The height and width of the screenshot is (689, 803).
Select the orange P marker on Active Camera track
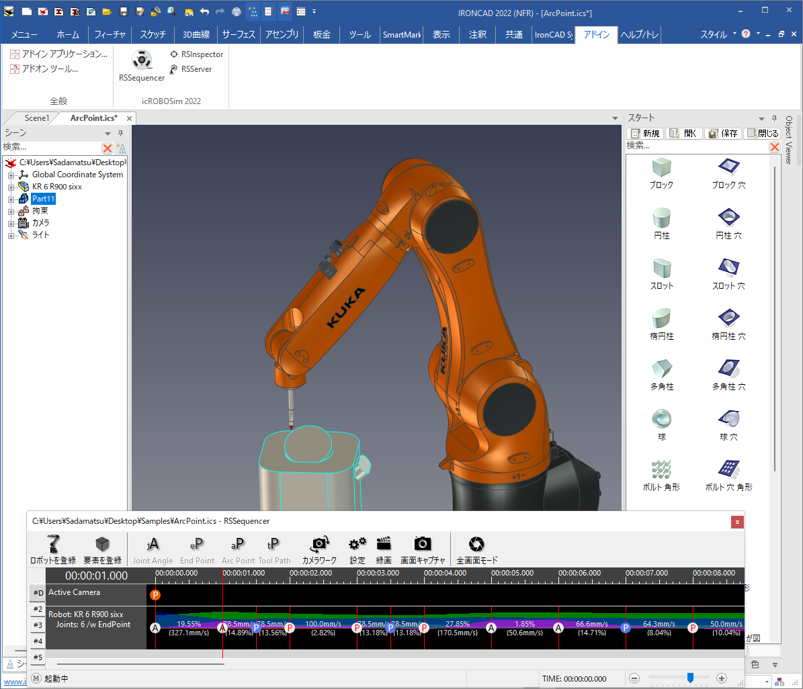(155, 595)
